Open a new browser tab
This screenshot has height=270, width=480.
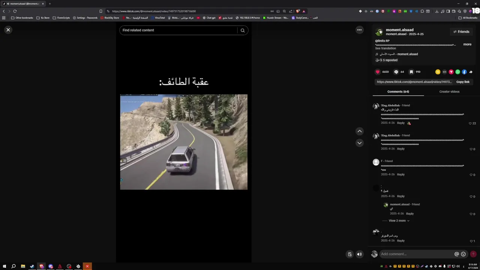[x=49, y=4]
